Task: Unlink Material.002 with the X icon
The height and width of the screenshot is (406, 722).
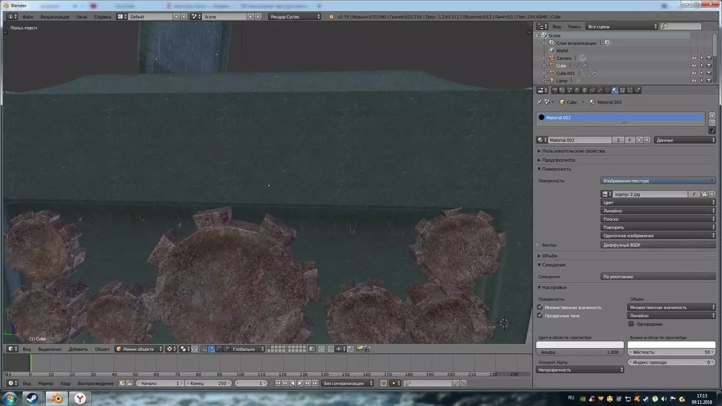Action: point(647,140)
